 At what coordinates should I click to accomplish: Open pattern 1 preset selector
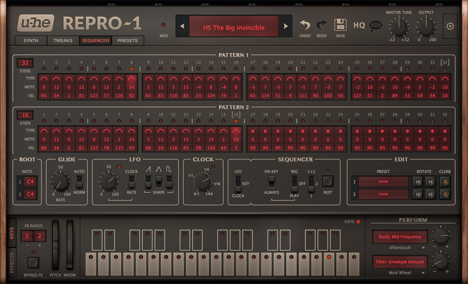point(384,182)
